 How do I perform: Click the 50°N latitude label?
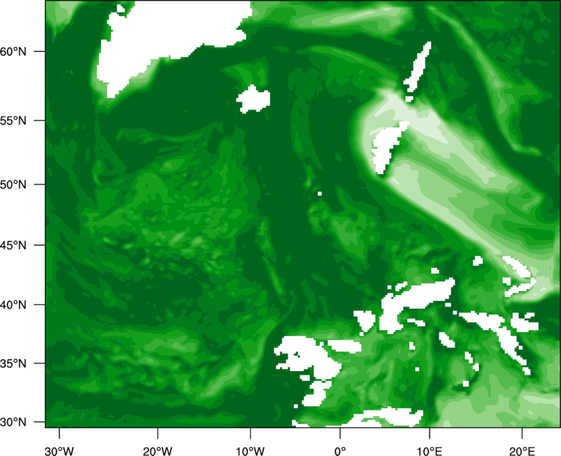pyautogui.click(x=13, y=185)
